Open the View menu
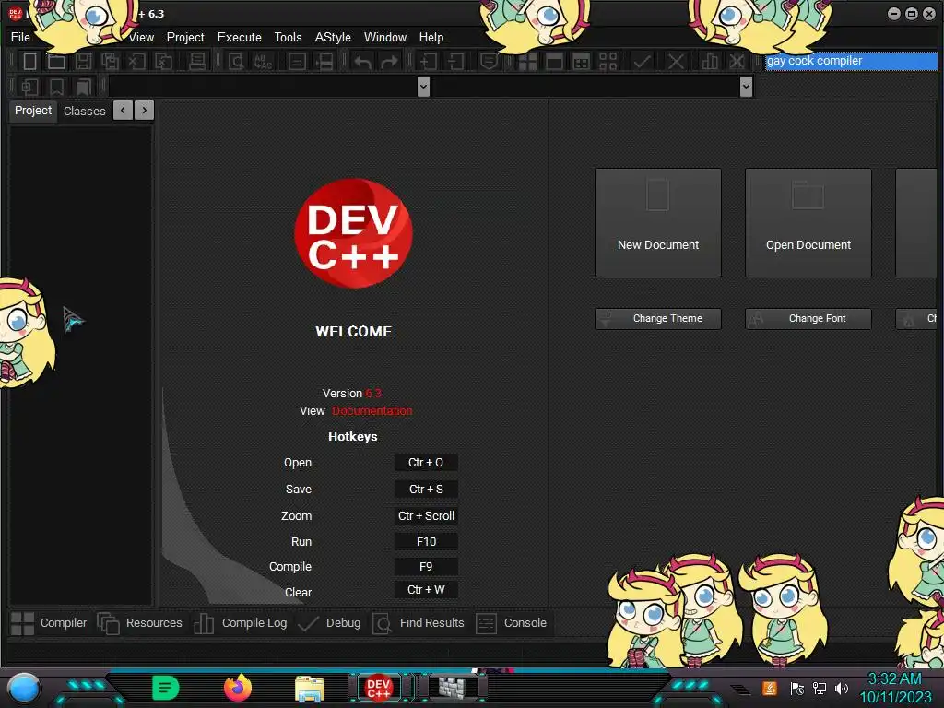This screenshot has height=708, width=944. tap(141, 37)
